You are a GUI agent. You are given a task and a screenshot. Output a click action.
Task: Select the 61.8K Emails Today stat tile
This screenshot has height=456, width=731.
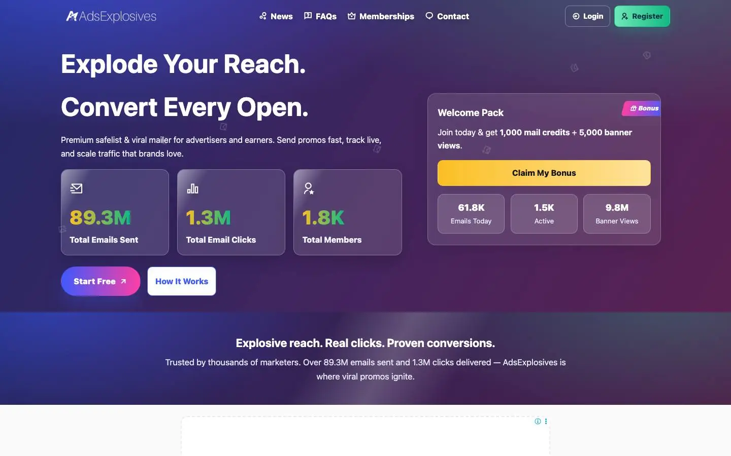(x=471, y=214)
